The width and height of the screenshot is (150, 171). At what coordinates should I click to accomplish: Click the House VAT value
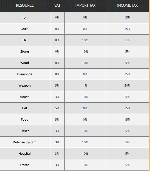click(57, 97)
